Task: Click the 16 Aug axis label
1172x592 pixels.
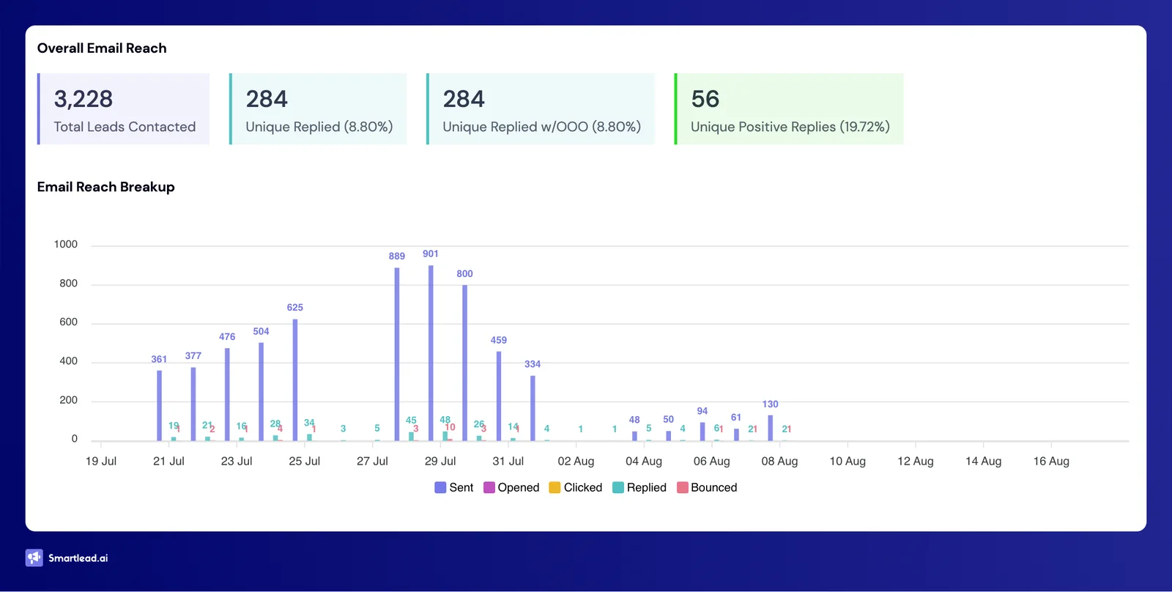Action: point(1051,461)
